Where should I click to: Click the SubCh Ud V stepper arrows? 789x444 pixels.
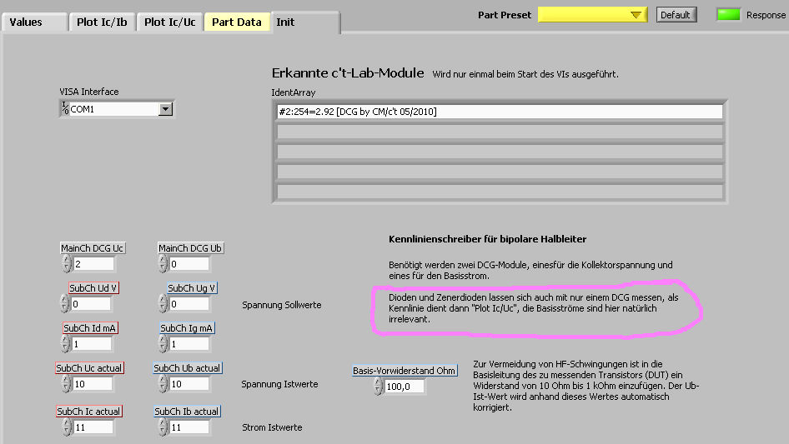click(65, 304)
